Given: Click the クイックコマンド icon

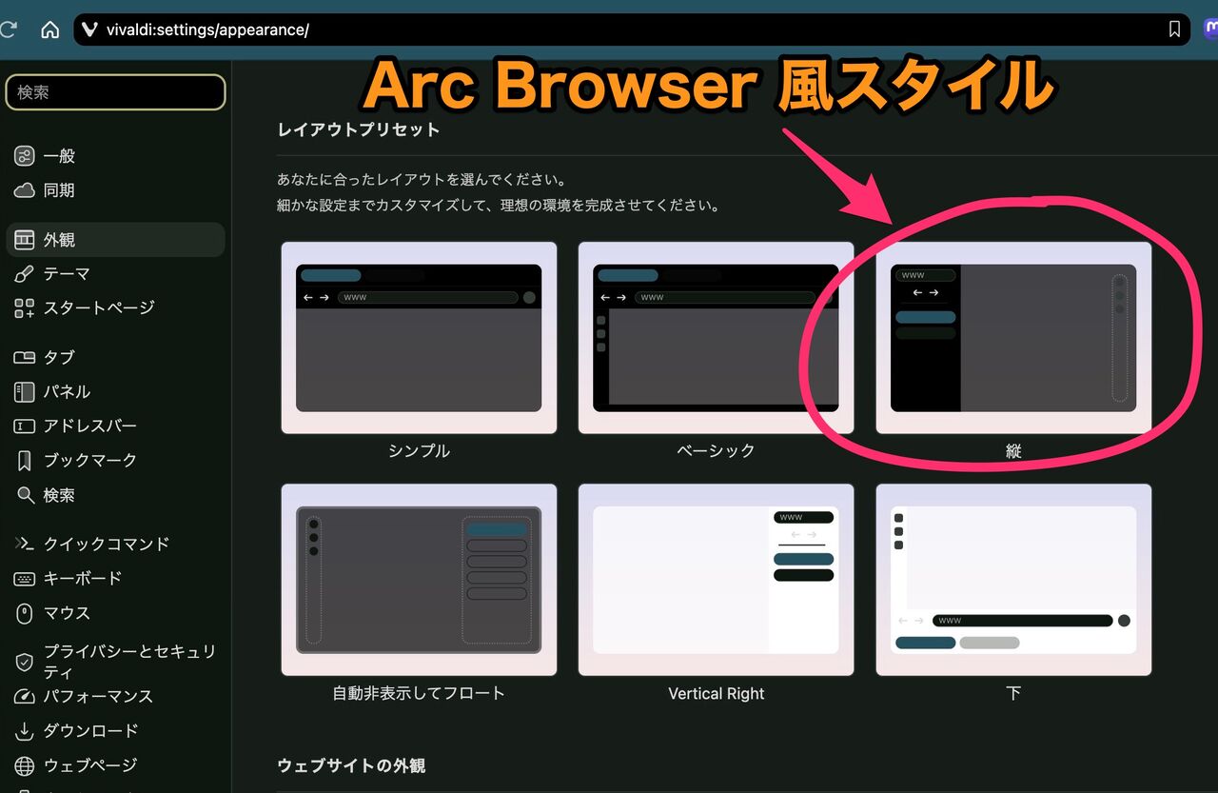Looking at the screenshot, I should click(x=25, y=544).
